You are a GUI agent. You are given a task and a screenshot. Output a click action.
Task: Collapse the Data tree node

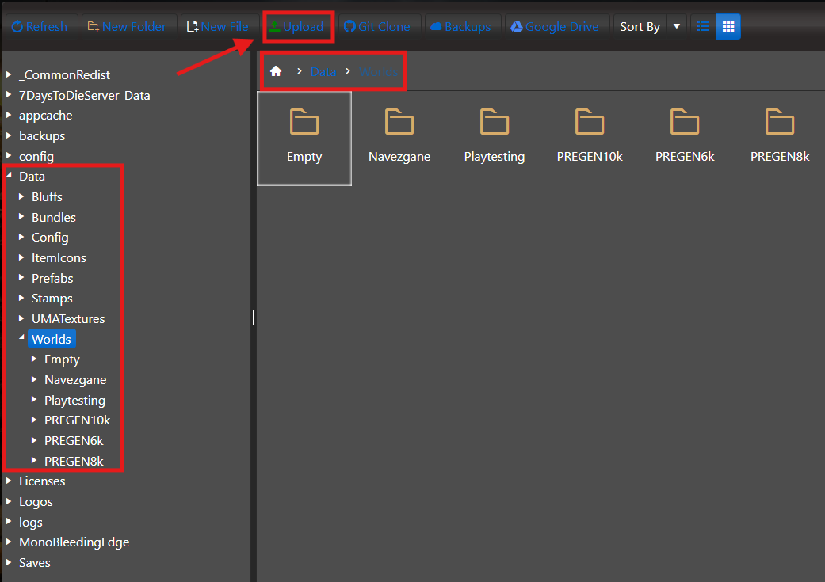(x=9, y=175)
